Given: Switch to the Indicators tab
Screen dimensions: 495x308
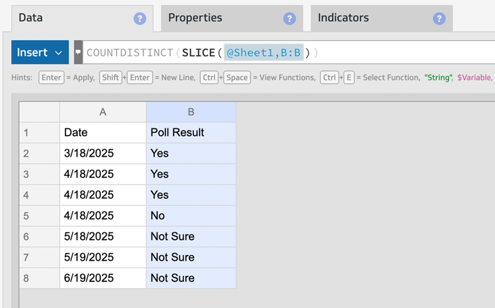Looking at the screenshot, I should click(343, 18).
